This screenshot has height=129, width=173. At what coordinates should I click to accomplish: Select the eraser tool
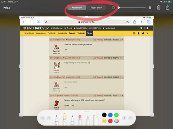click(x=80, y=120)
